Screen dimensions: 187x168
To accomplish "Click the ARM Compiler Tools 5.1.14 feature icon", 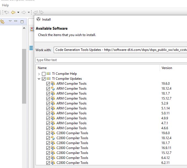I will pos(53,108).
